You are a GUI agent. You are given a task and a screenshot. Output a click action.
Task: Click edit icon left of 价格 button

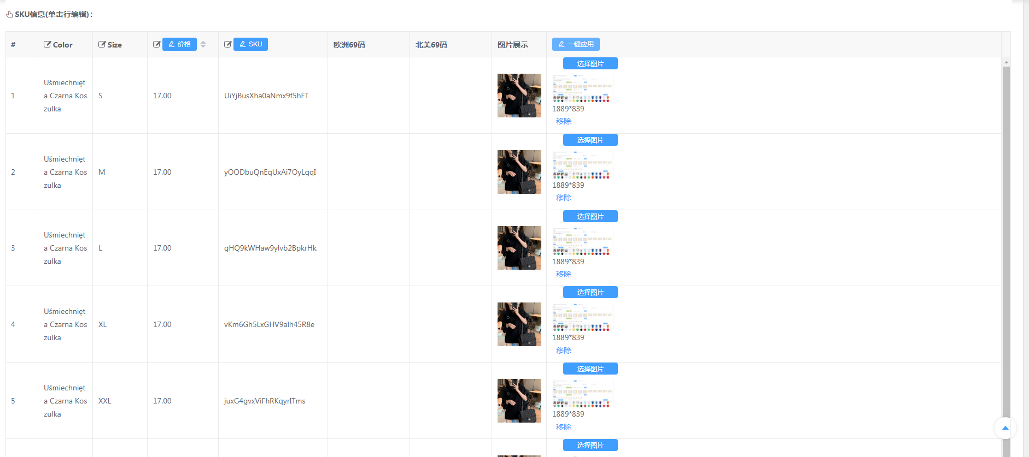[156, 44]
